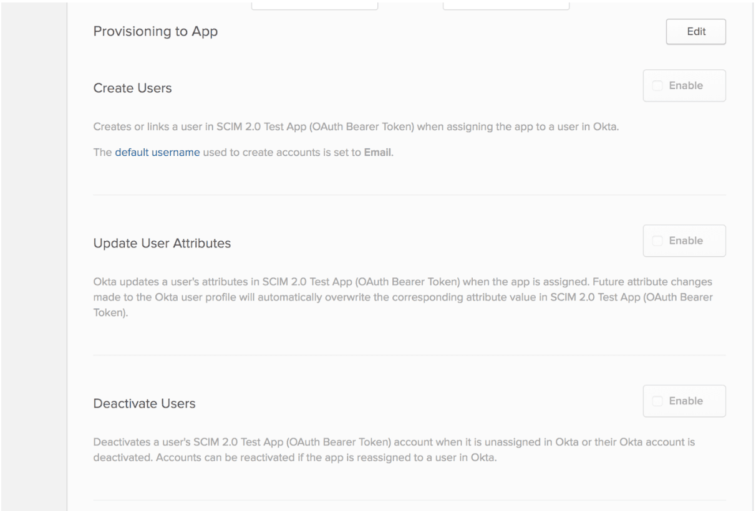Click the partially visible left box at top
756x511 pixels.
click(314, 6)
